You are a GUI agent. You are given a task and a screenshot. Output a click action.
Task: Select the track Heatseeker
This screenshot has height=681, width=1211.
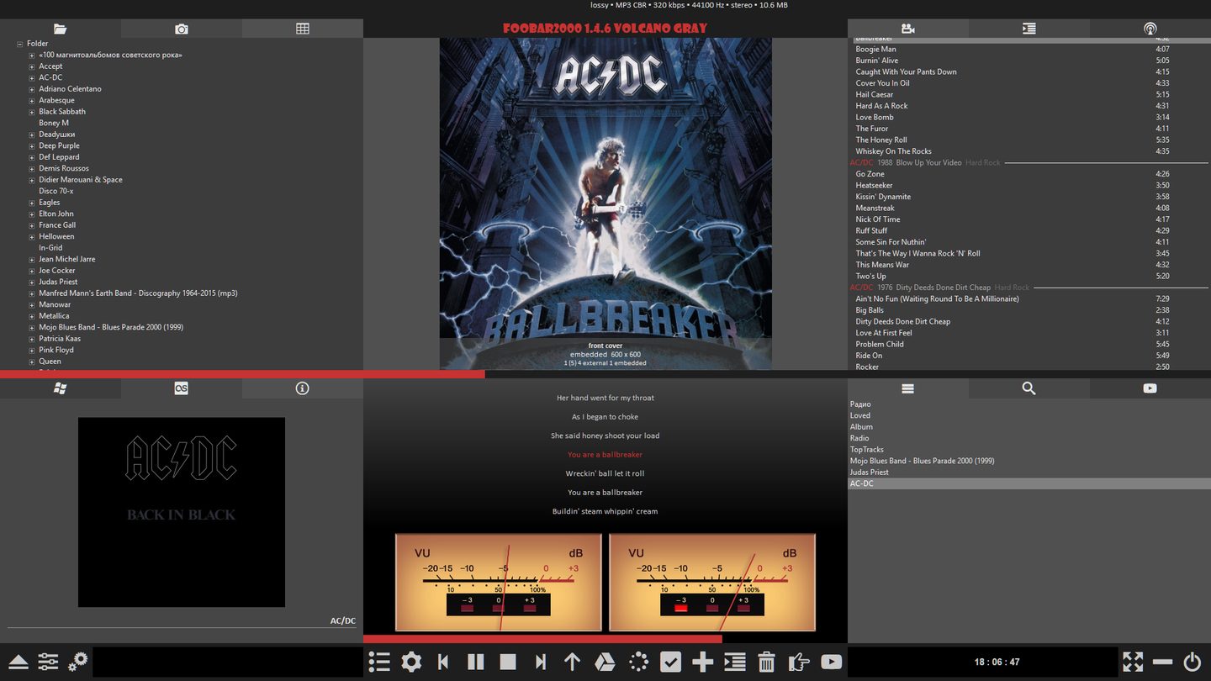click(1029, 185)
